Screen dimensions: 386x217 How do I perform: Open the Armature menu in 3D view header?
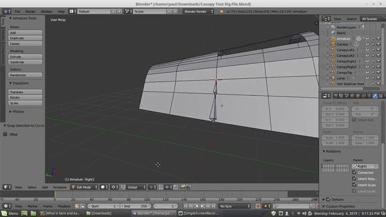[x=60, y=187]
